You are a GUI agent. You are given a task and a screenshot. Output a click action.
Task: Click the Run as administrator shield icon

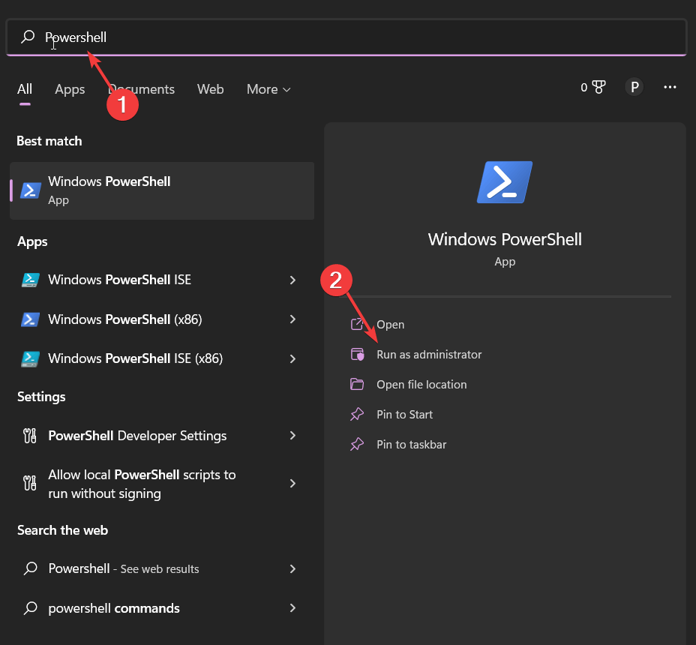[x=357, y=354]
